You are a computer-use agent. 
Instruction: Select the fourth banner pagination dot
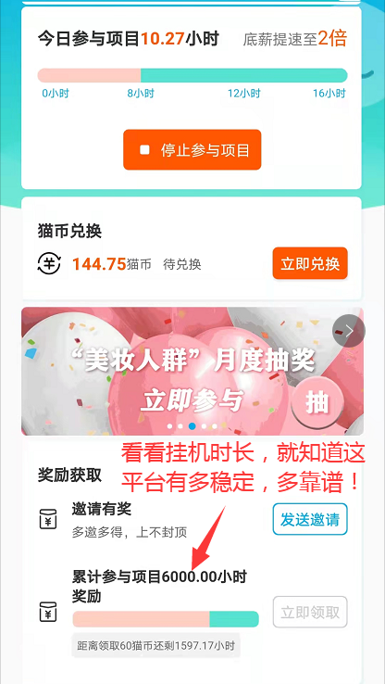(204, 426)
